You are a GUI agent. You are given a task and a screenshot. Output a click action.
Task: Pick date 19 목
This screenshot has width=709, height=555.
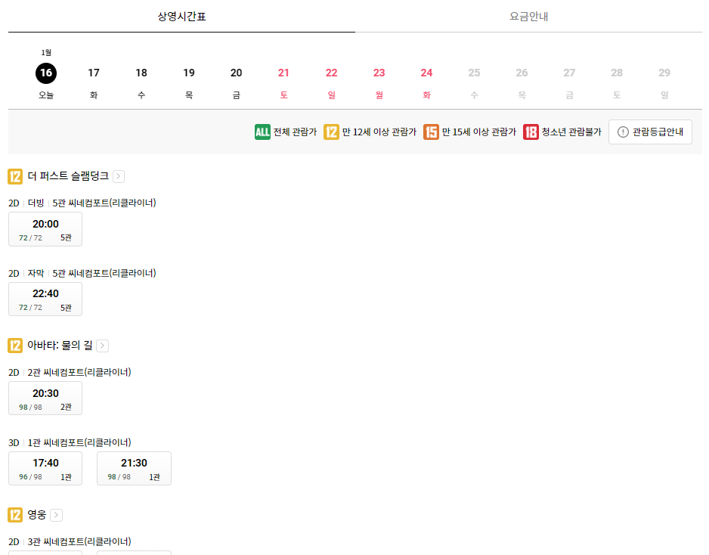click(188, 82)
